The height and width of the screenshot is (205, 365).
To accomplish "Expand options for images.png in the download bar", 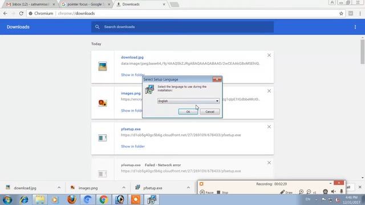I will (x=124, y=187).
